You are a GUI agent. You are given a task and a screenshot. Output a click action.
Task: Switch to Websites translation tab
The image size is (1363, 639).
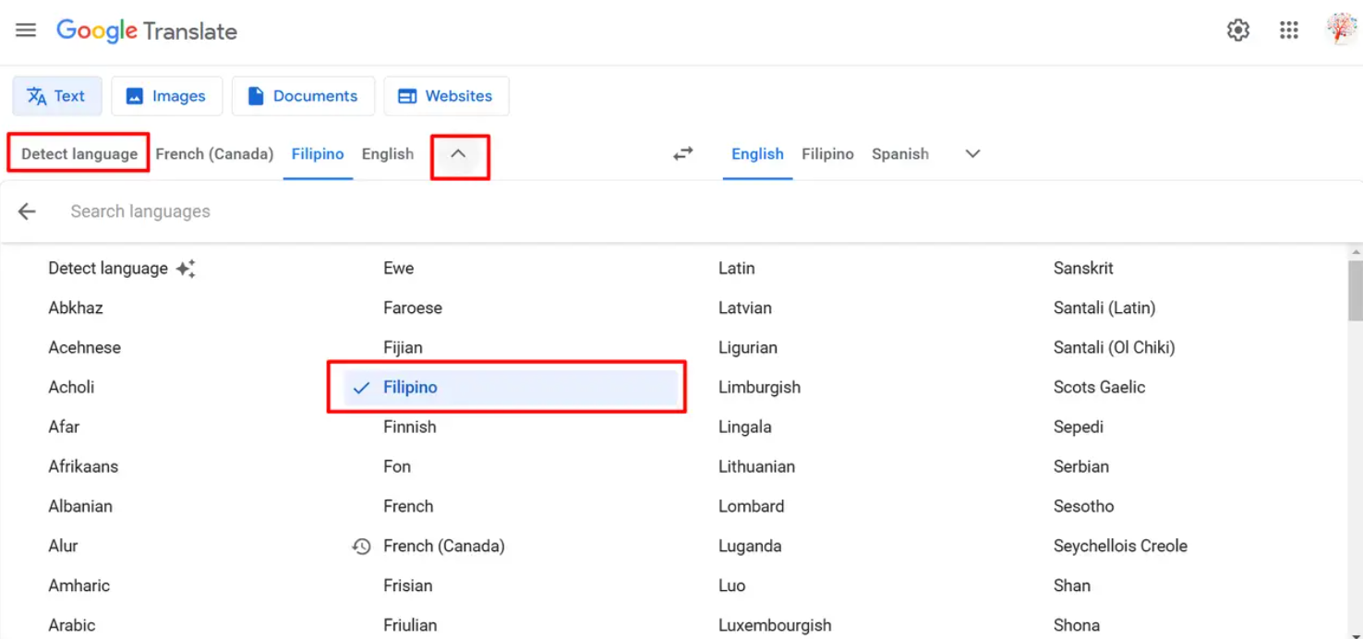(446, 96)
